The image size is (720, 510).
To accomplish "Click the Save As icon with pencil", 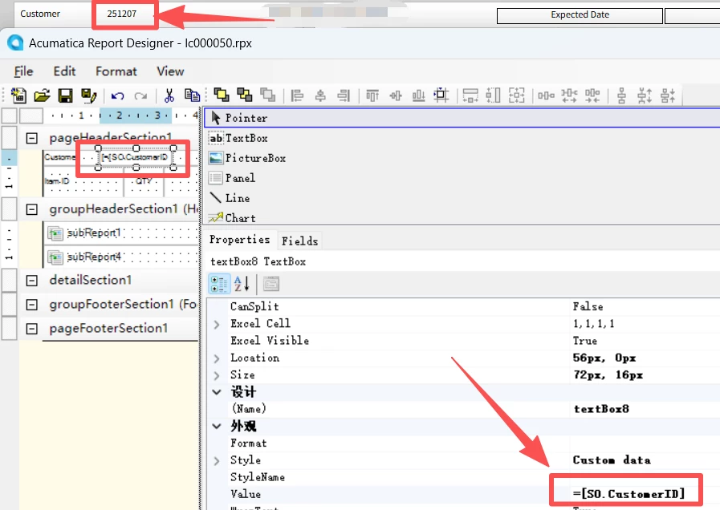I will coord(88,95).
